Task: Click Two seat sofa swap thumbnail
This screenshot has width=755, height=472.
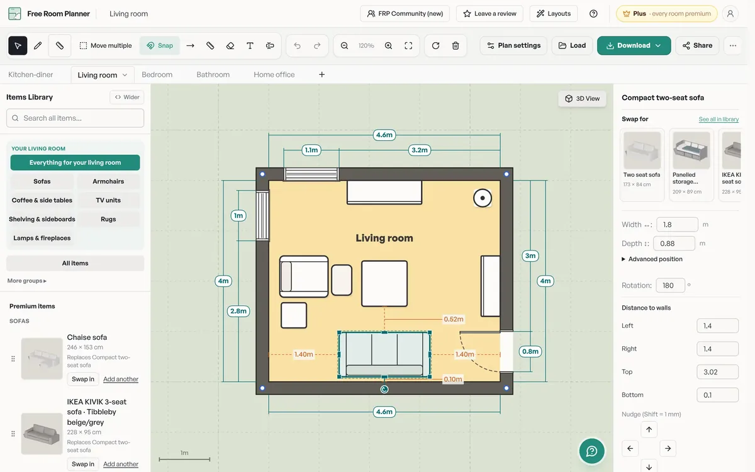Action: click(x=642, y=165)
